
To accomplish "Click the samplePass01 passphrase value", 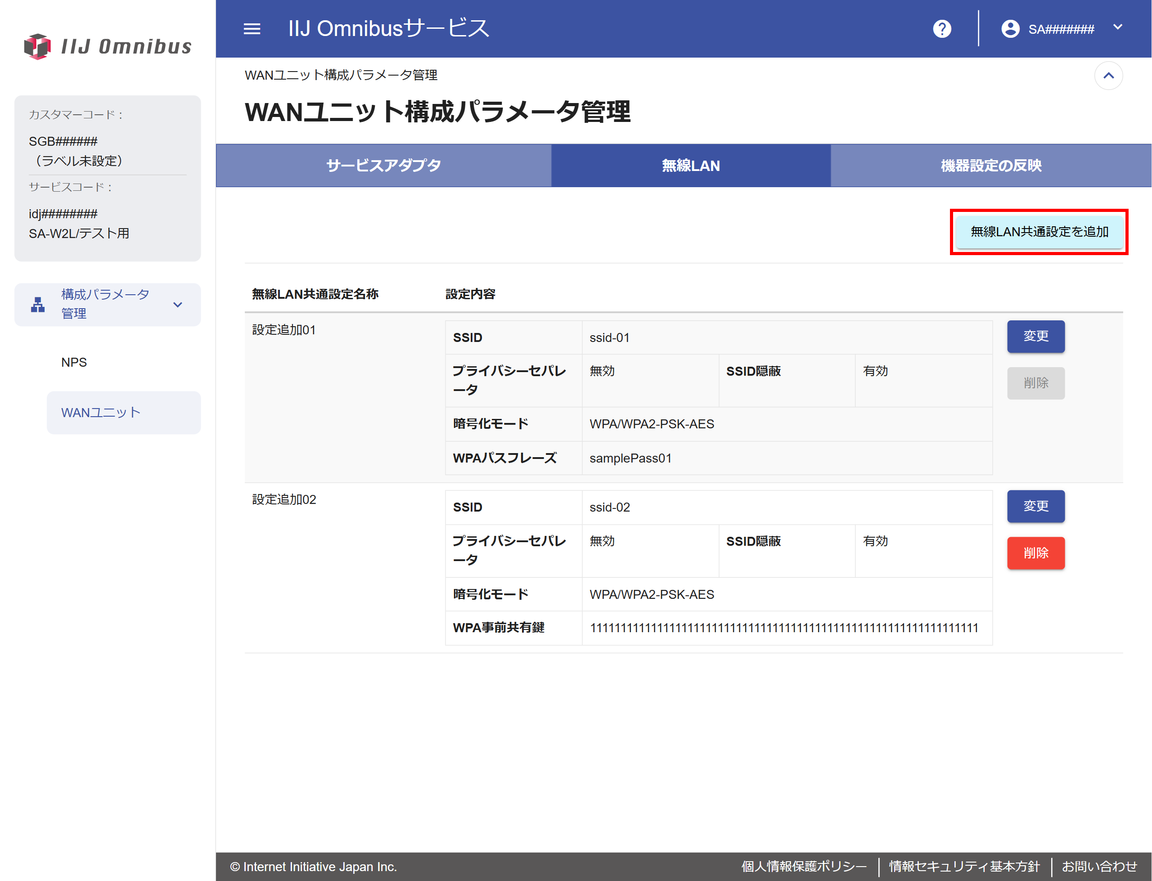I will (x=630, y=458).
